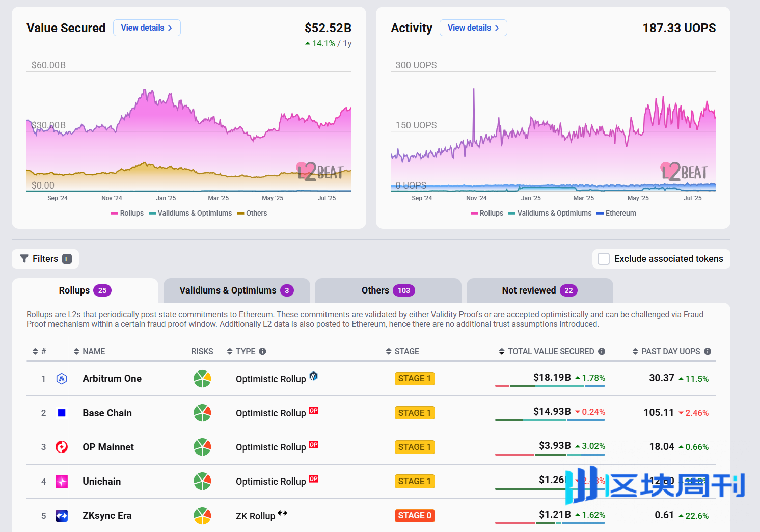The image size is (760, 532).
Task: Click Base Chain STAGE 1 badge
Action: click(415, 413)
